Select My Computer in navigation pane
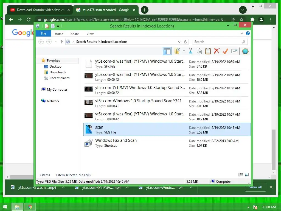Viewport: 281px width, 211px height. pos(57,89)
